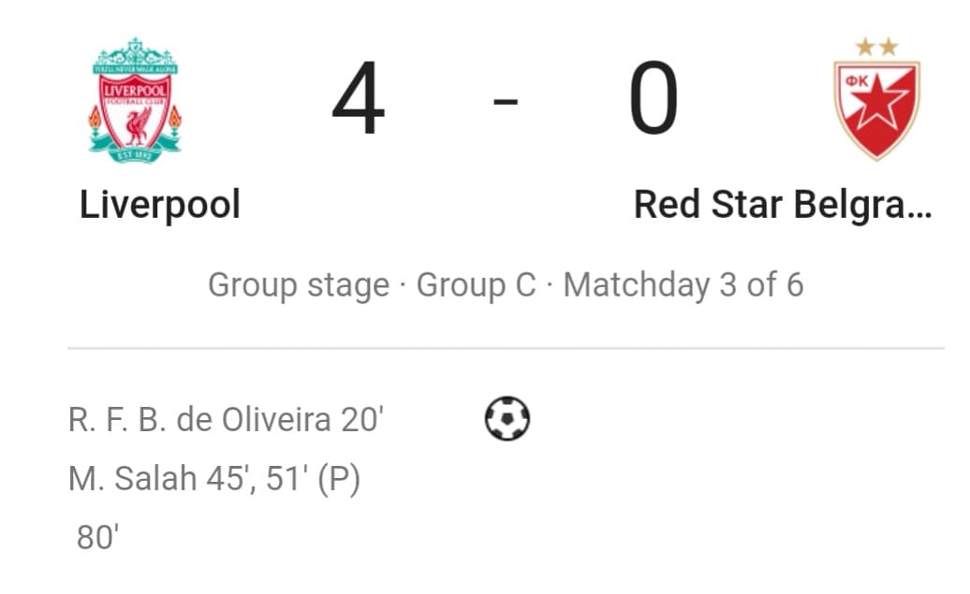Select scorer M. Salah
This screenshot has height=594, width=970.
point(132,478)
